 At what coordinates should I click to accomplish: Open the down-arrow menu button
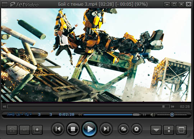coord(156,130)
